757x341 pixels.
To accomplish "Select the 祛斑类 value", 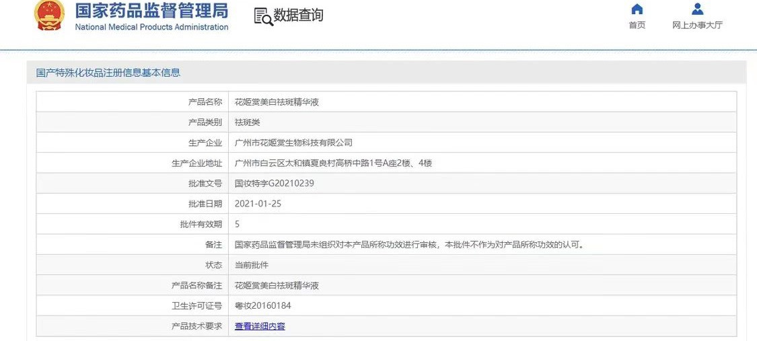I will 247,122.
